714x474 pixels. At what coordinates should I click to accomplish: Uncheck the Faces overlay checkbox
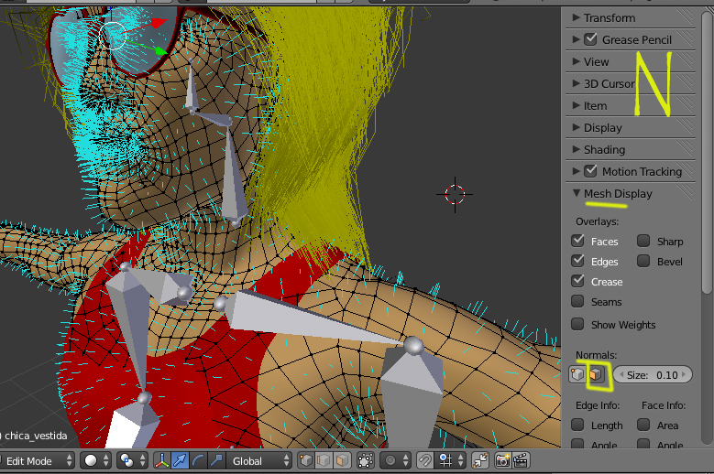point(577,242)
